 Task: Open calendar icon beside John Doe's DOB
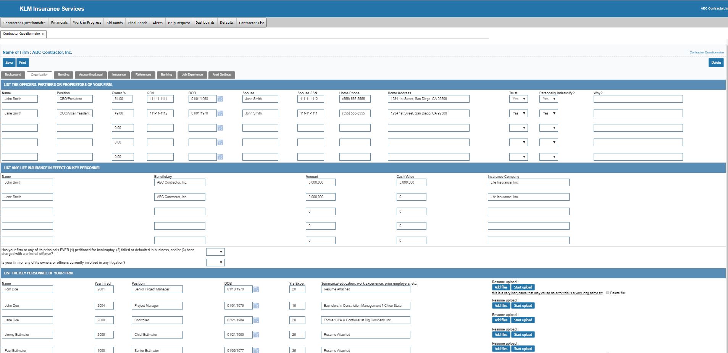(256, 306)
